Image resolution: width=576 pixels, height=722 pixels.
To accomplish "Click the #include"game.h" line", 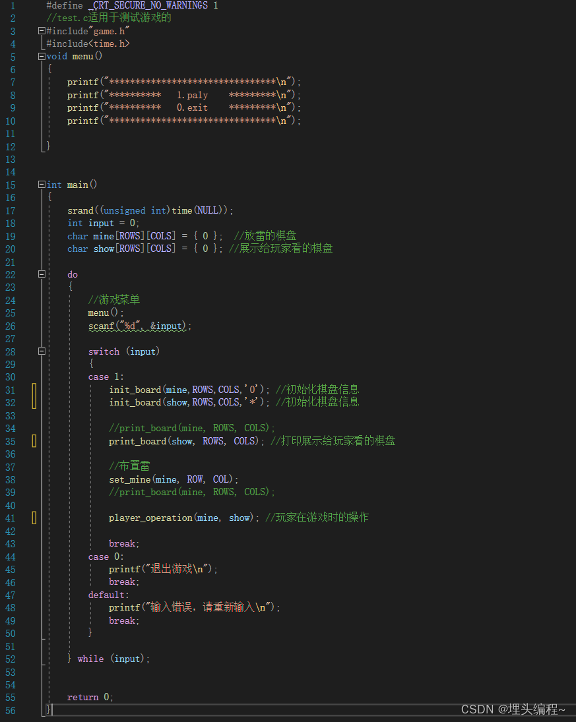I will pos(88,31).
